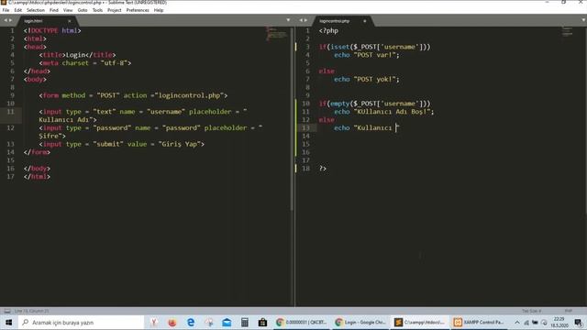Click the "Kullanıcı Adı Boş!" echo line

pos(384,112)
